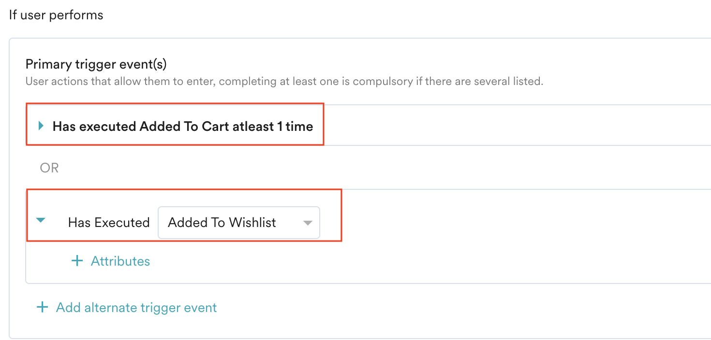Screen dimensions: 711x340
Task: Click empty space right of Attributes link
Action: click(387, 261)
